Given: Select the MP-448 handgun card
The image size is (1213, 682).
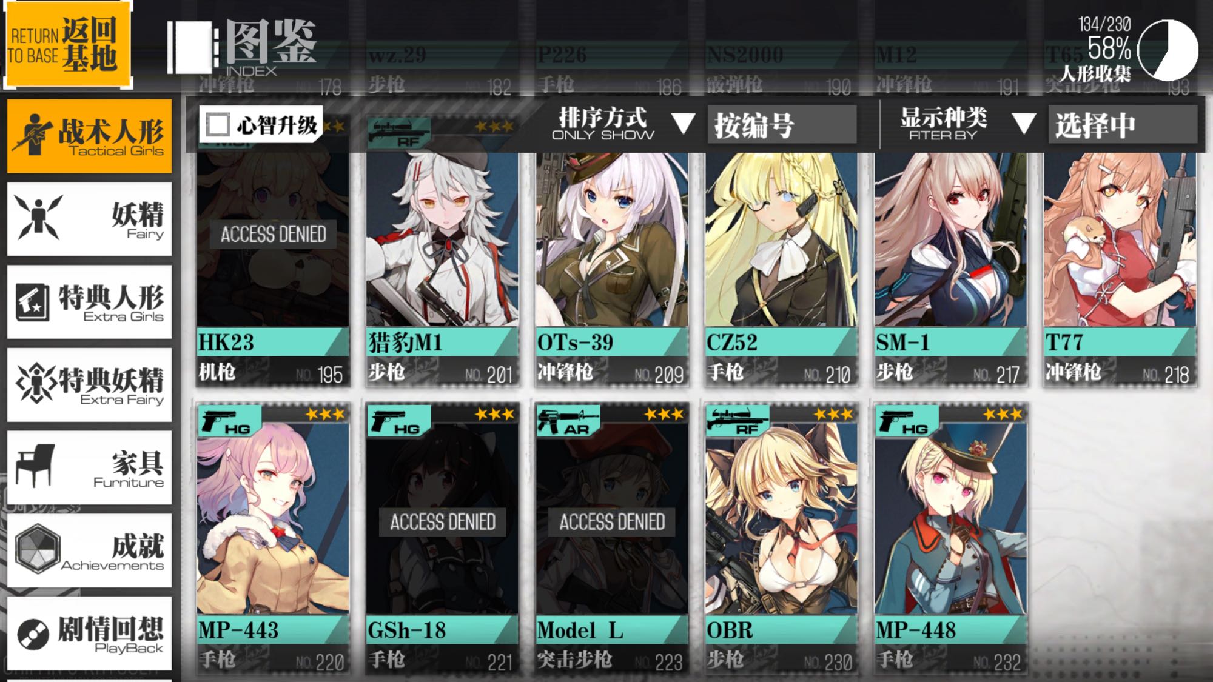Looking at the screenshot, I should (950, 538).
